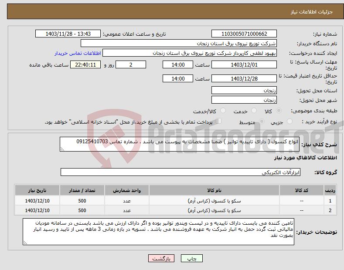The width and height of the screenshot is (344, 270).
Task: Click the شماره نیاز label
Action: [x=325, y=34]
